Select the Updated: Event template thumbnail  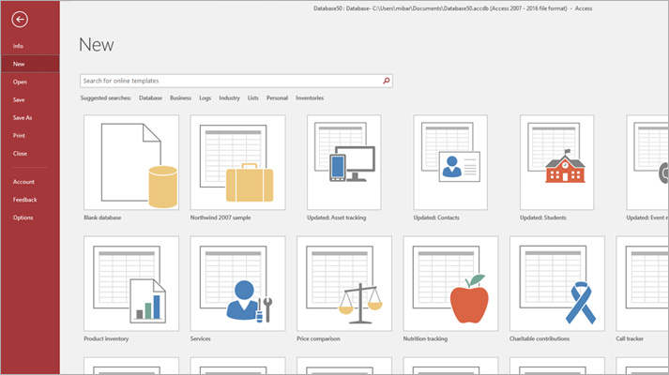647,162
